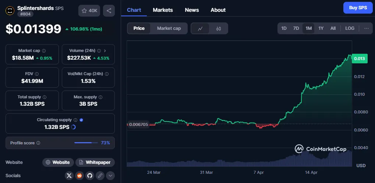375x183 pixels.
Task: Add SPS to watchlist via star button
Action: (89, 11)
